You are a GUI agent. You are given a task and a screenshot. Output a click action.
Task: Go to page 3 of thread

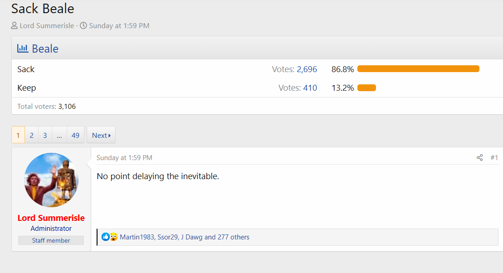click(x=45, y=135)
